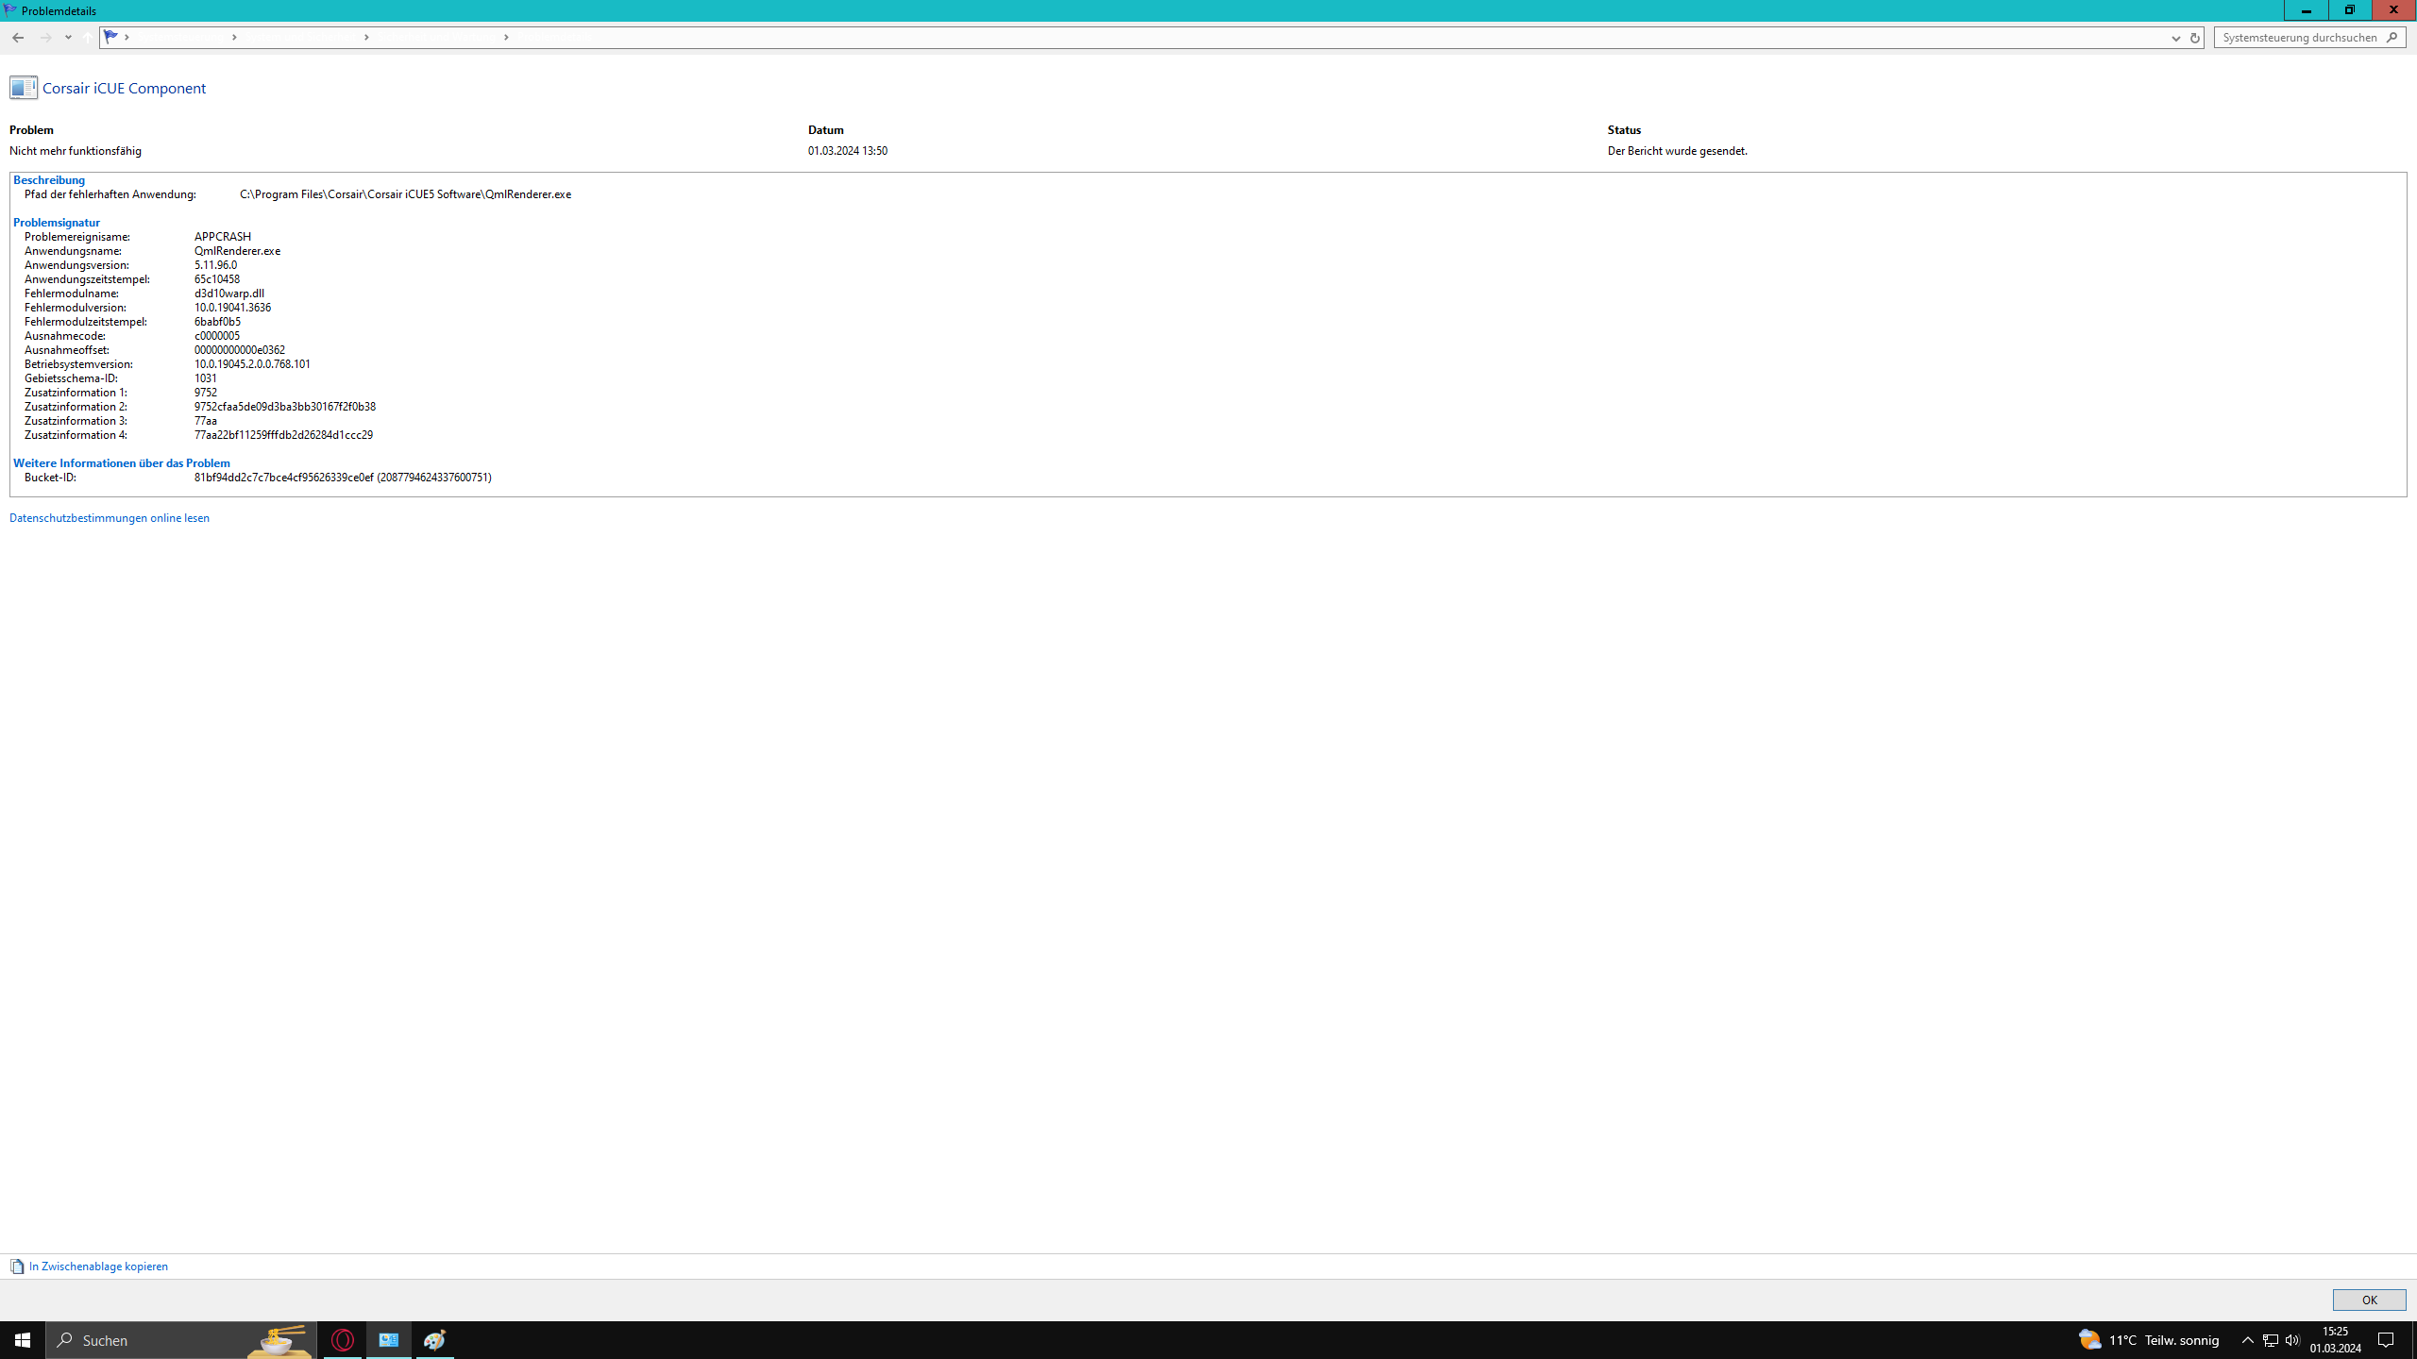Click the refresh icon in address bar
Image resolution: width=2417 pixels, height=1359 pixels.
2194,38
